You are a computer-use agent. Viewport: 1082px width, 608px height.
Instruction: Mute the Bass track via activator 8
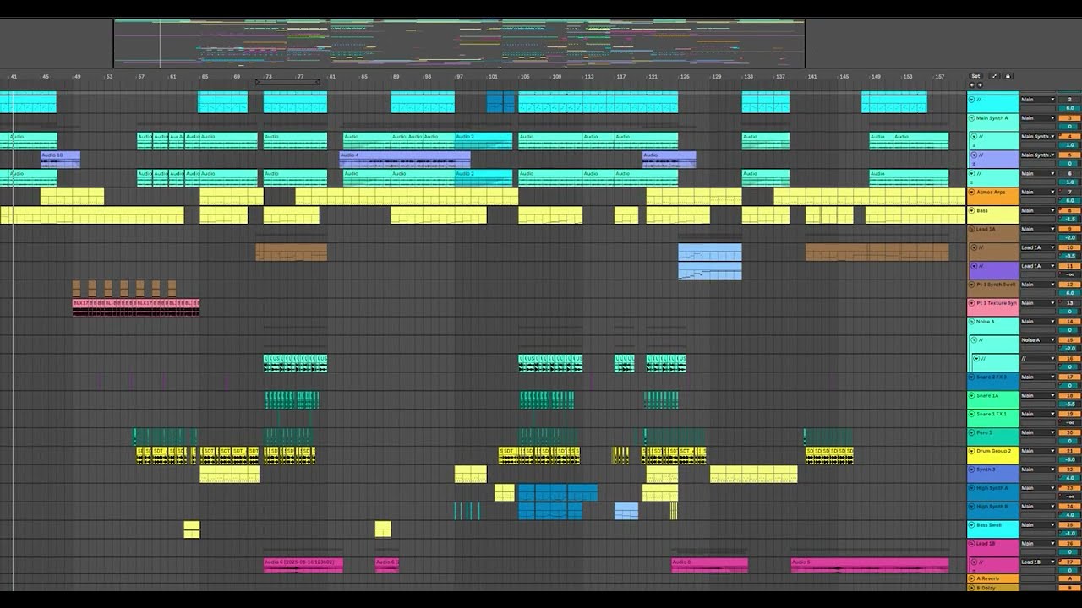1069,210
